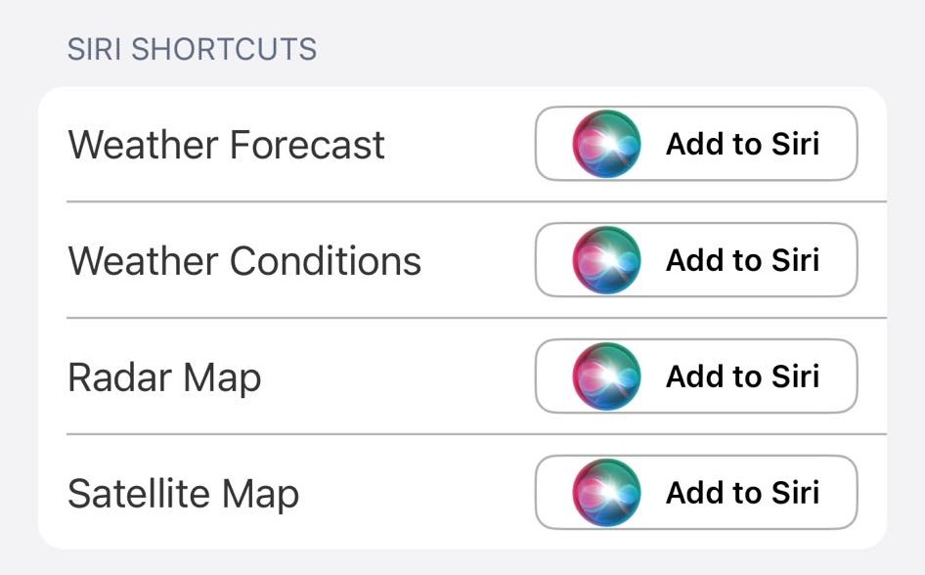Tap the Siri orb icon beside Radar Map
The image size is (925, 575).
(606, 376)
